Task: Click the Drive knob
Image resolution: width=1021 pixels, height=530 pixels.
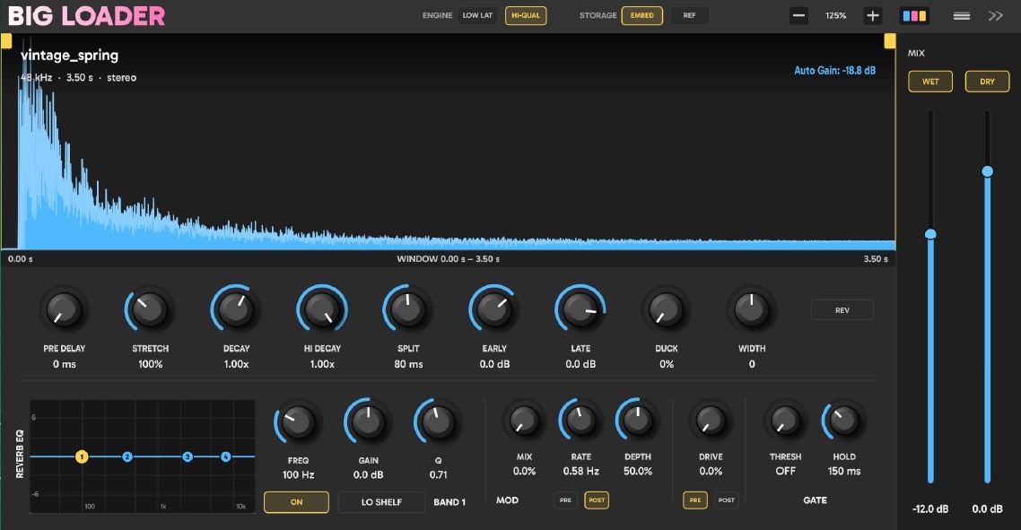Action: [711, 420]
